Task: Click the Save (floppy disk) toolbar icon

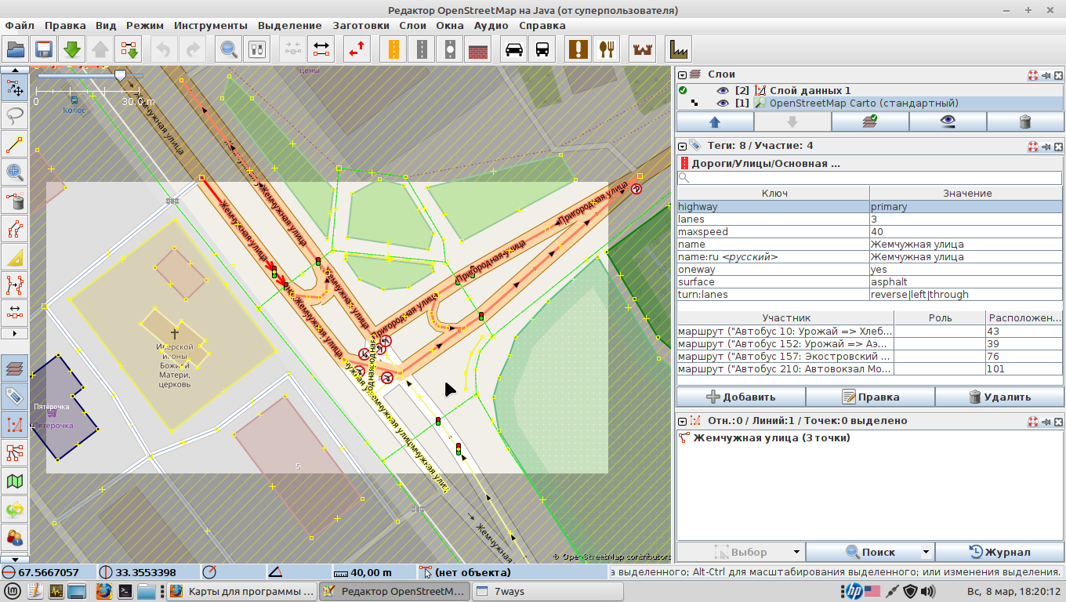Action: [44, 49]
